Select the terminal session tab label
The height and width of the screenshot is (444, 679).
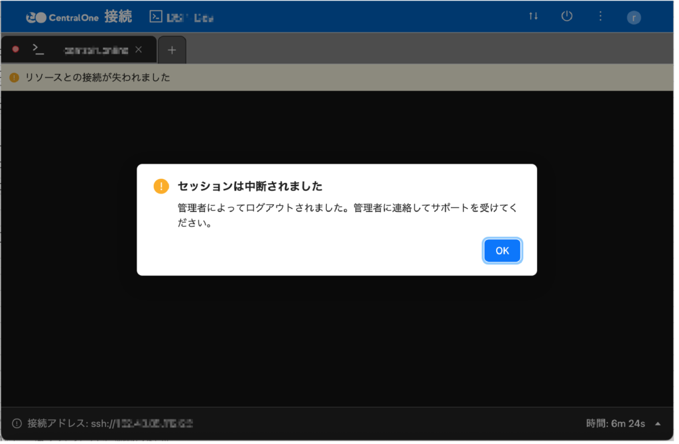click(x=95, y=50)
